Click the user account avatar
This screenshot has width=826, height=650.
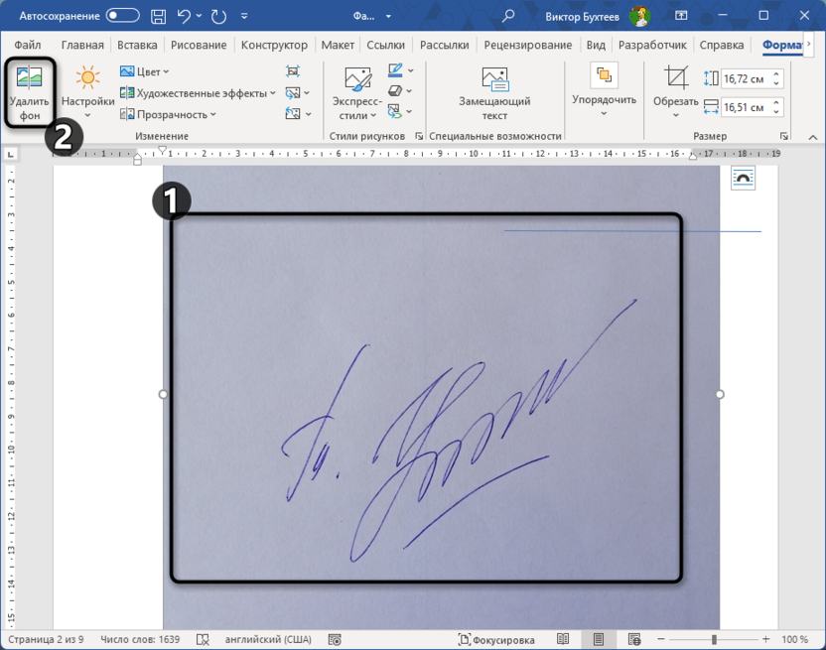[x=639, y=16]
